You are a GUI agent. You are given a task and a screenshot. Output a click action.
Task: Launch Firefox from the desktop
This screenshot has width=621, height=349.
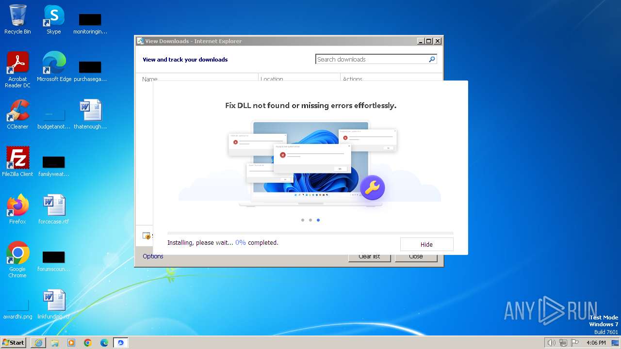(x=17, y=209)
